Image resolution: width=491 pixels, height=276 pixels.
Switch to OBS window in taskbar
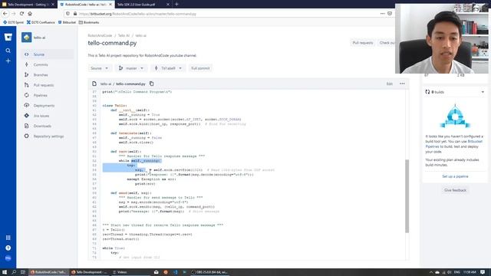click(209, 272)
